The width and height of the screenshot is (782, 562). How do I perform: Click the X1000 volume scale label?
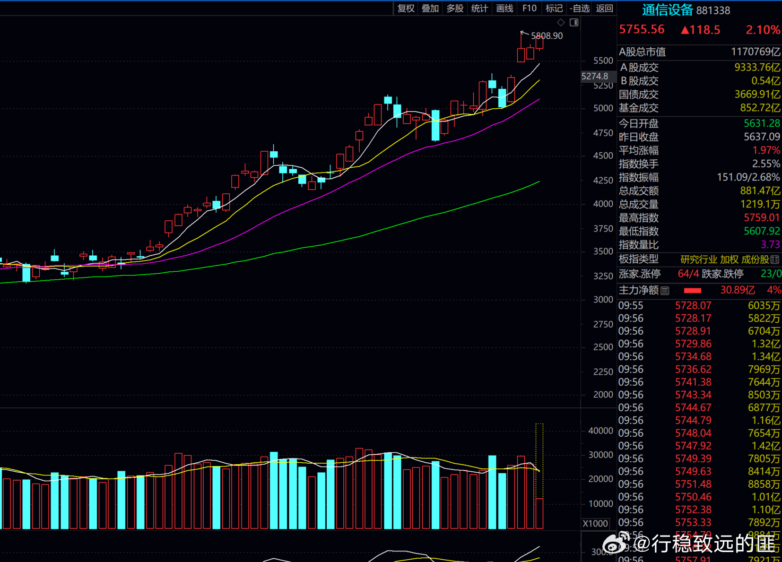[595, 524]
